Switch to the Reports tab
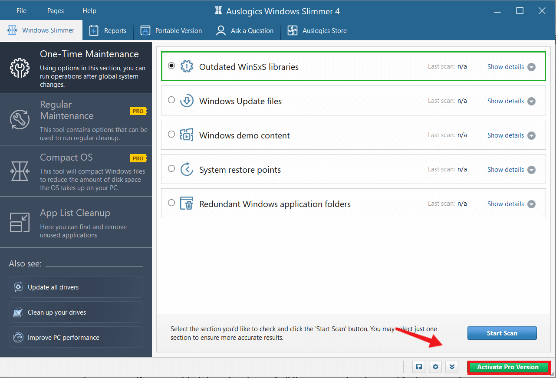The height and width of the screenshot is (378, 556). click(108, 31)
